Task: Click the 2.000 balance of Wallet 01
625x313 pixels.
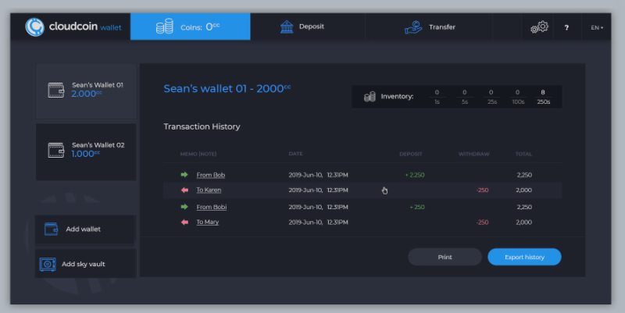Action: click(86, 94)
